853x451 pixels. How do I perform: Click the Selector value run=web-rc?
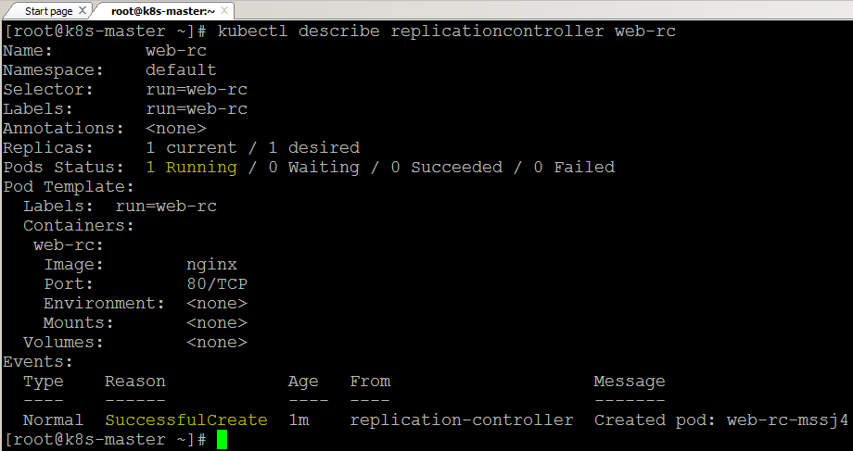(x=197, y=90)
